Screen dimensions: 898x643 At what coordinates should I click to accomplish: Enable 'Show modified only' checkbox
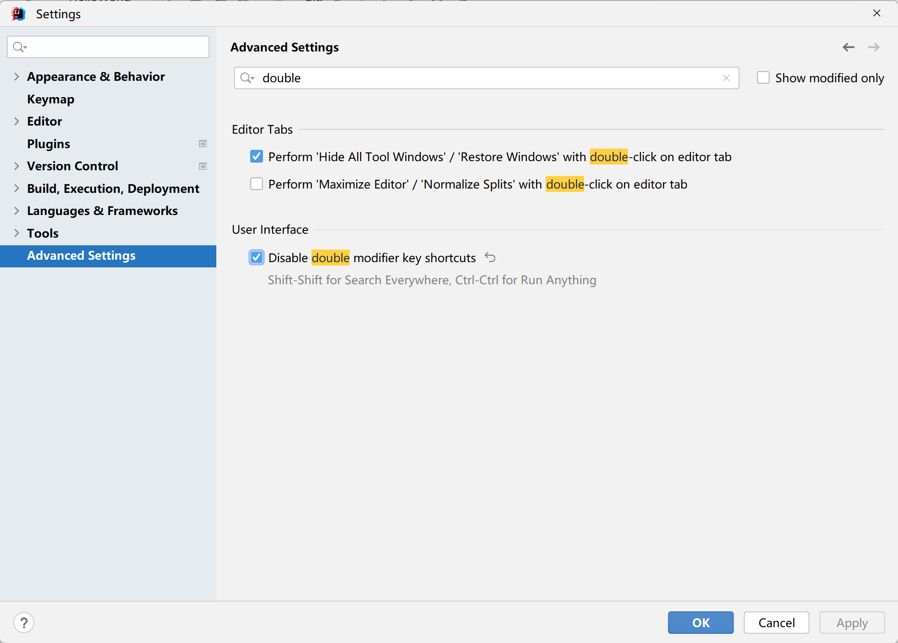(x=763, y=78)
